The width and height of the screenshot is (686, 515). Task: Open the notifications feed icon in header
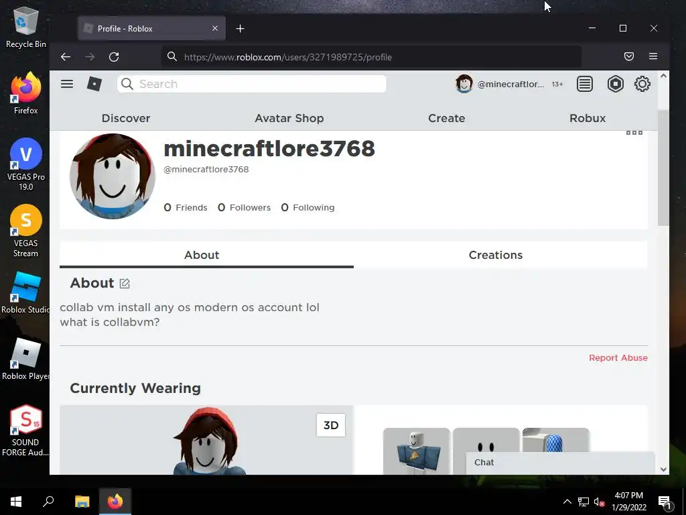(x=584, y=84)
